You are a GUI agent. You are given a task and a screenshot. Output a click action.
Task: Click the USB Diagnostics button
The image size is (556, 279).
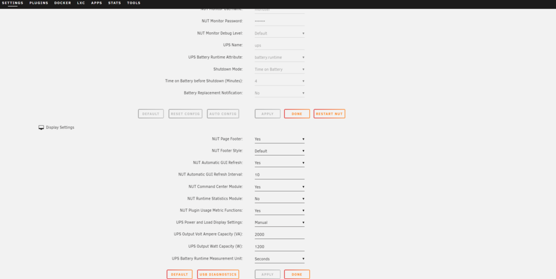pyautogui.click(x=218, y=275)
